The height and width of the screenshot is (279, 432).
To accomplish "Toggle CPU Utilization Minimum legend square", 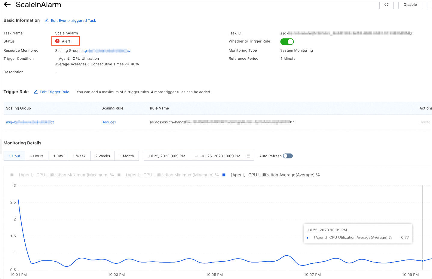I will 119,175.
